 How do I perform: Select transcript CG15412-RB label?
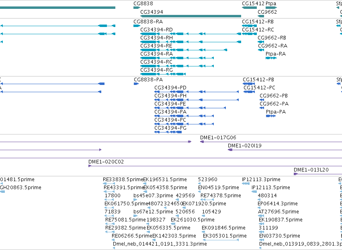258,22
